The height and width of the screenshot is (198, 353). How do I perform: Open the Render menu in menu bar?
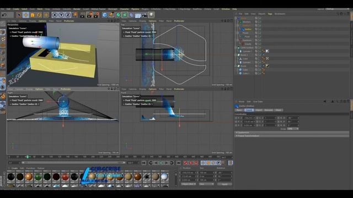77,9
